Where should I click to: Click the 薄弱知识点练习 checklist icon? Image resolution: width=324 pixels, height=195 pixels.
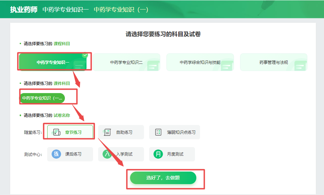pos(158,132)
